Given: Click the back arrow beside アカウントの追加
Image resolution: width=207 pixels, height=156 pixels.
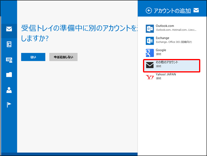Looking at the screenshot, I should 149,11.
